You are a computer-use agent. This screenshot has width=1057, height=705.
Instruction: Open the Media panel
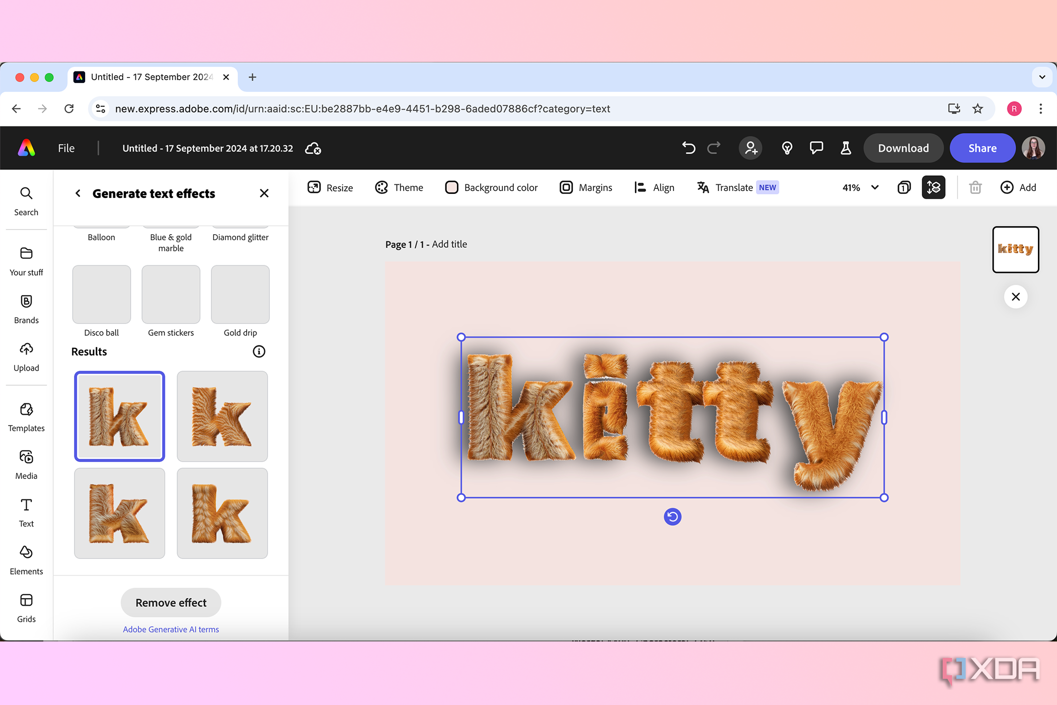point(26,465)
